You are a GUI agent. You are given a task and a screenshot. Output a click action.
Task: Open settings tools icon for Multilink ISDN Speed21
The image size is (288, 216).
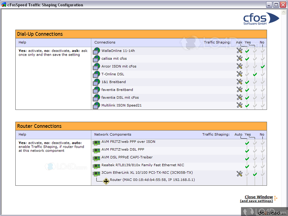point(239,105)
